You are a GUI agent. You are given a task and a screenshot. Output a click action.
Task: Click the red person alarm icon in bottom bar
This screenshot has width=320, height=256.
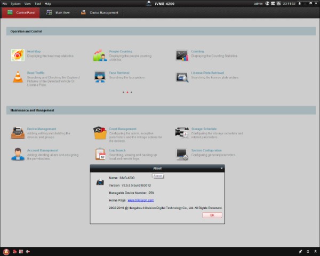pos(15,252)
